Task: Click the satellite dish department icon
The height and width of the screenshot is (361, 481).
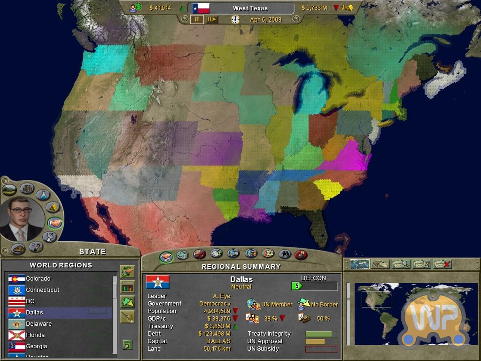Action: 49,237
